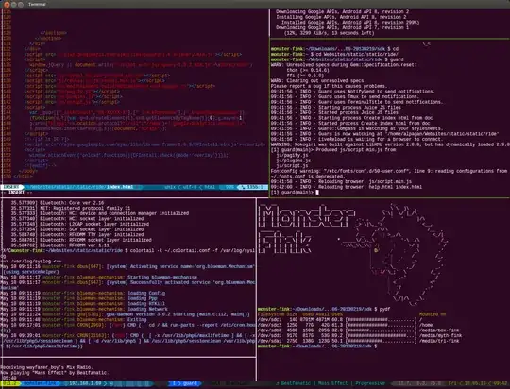Click the 'Terminal' window title text

tap(37, 4)
